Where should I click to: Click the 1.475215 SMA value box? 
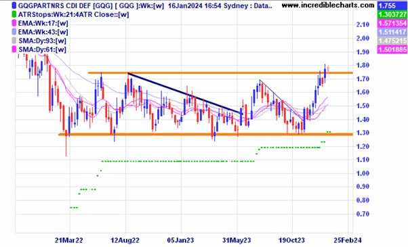click(x=392, y=41)
